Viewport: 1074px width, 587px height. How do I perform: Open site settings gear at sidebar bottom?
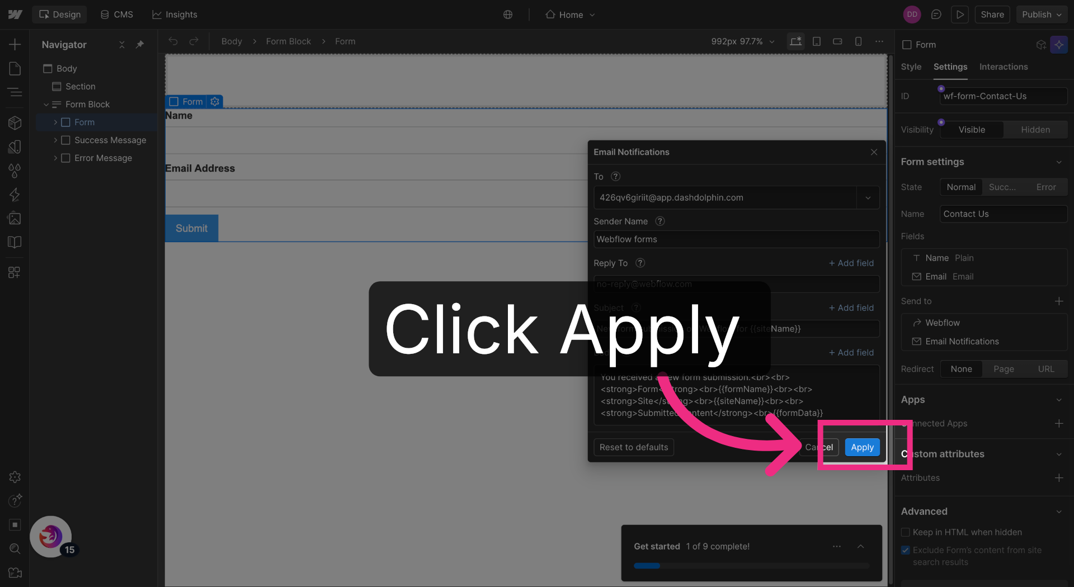(x=15, y=477)
